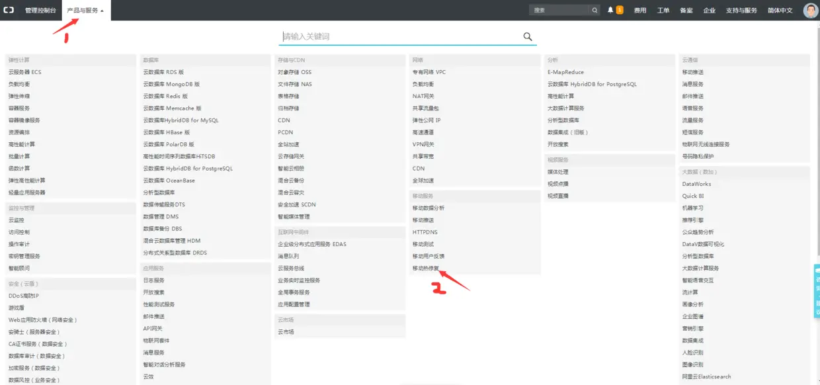Open 企业级分布式应用服务 EDAS
Viewport: 820px width, 385px height.
pos(312,244)
